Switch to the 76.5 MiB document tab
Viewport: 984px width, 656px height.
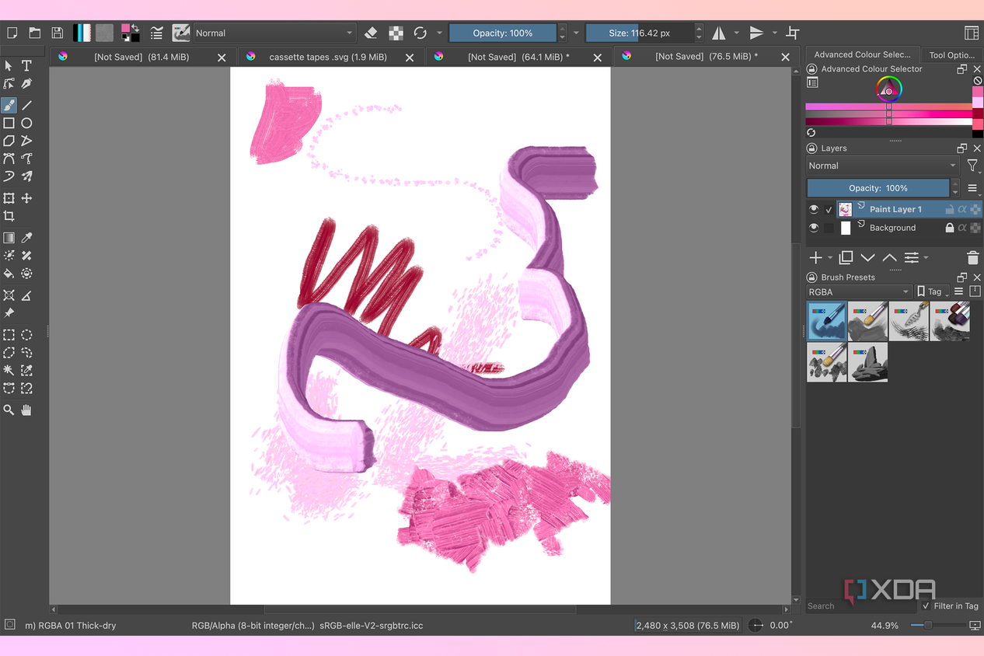(706, 57)
